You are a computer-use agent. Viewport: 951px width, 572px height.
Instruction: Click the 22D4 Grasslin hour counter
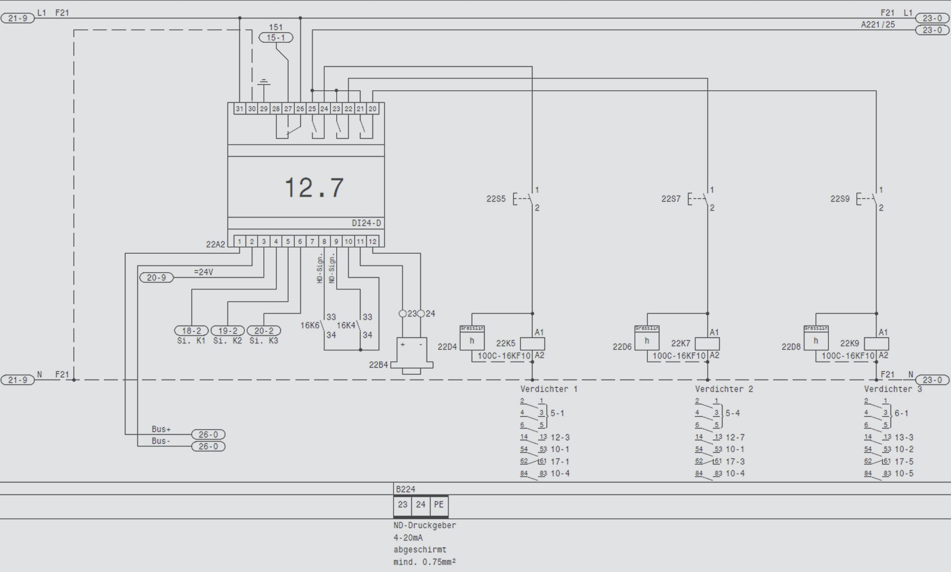472,338
